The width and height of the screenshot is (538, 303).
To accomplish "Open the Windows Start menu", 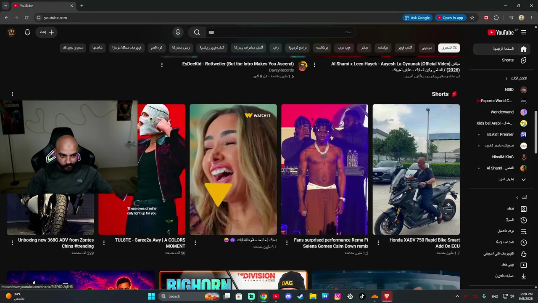I will (152, 296).
